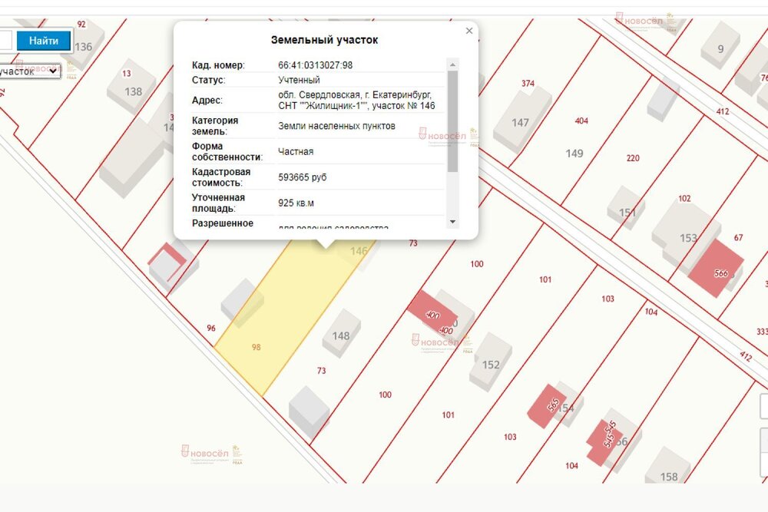Click the popup scrollbar up arrow
Viewport: 768px width, 512px height.
point(452,64)
